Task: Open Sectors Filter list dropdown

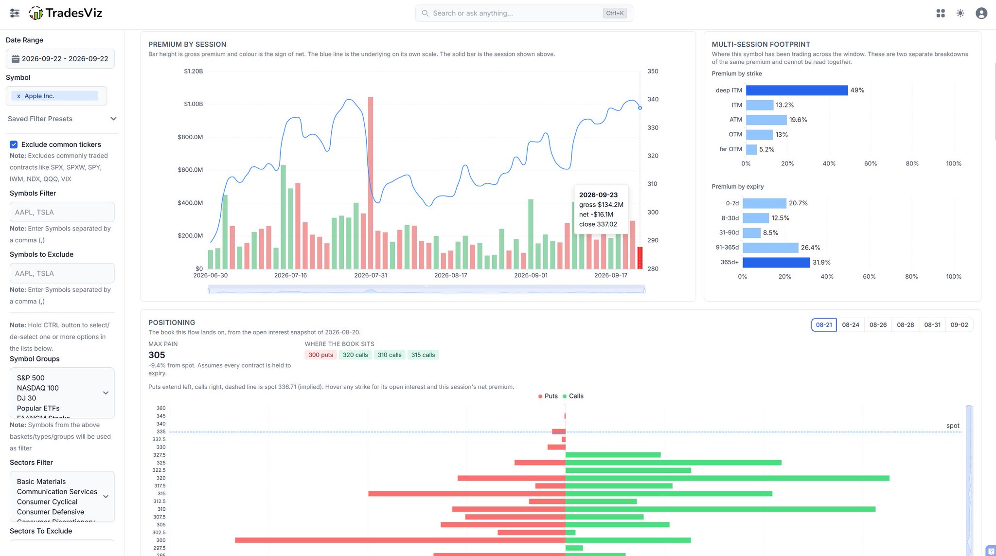Action: pyautogui.click(x=106, y=496)
